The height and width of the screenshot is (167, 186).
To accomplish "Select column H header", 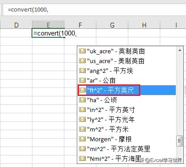I will (144, 25).
